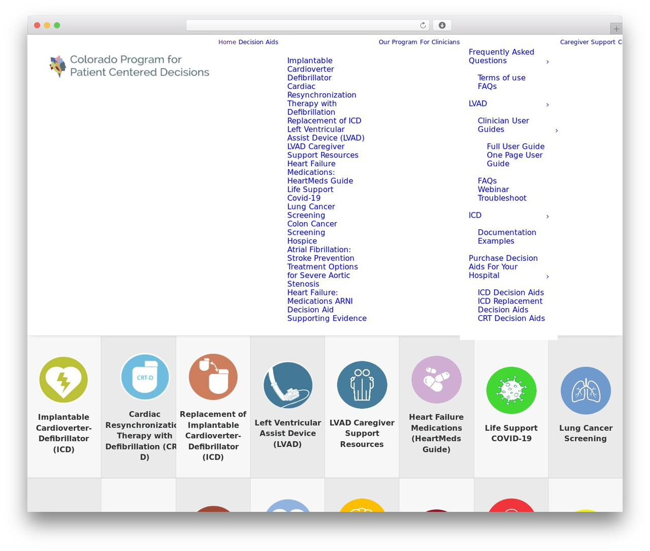This screenshot has height=551, width=650.
Task: Go to Life Support menu link
Action: pyautogui.click(x=310, y=190)
